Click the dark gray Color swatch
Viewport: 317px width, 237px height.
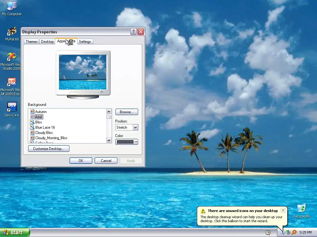(125, 142)
